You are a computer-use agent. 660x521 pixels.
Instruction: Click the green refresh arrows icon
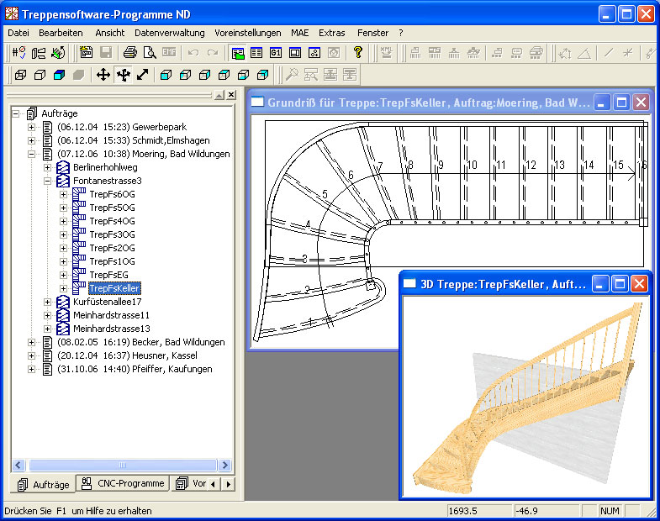pos(58,53)
